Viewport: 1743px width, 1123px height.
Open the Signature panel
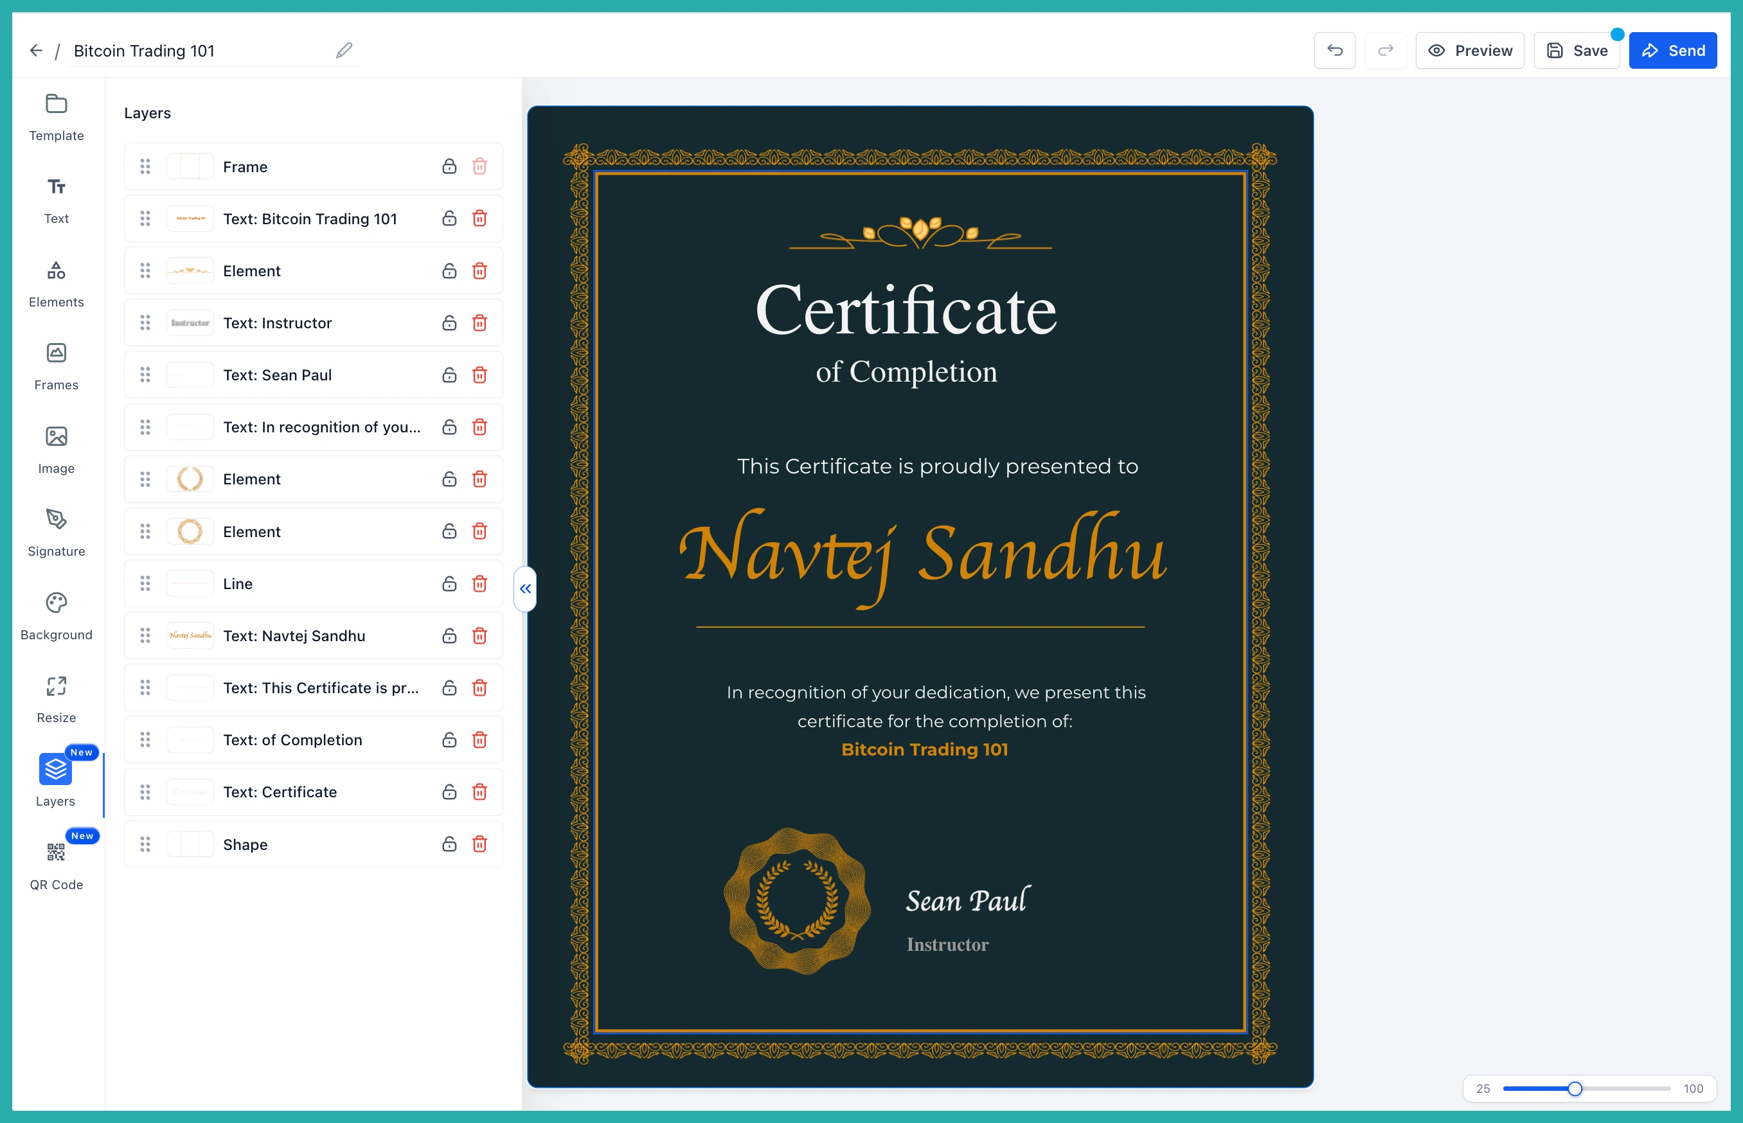56,534
